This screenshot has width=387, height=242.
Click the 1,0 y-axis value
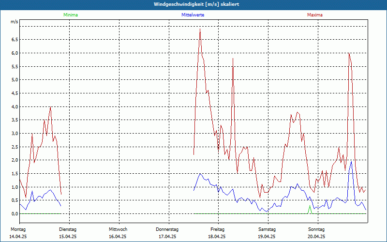(x=15, y=187)
